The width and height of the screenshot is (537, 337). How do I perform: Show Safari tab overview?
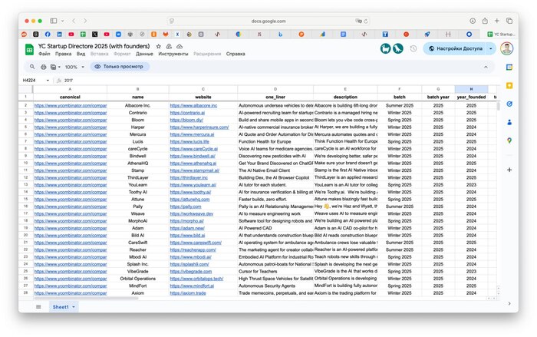coord(509,21)
